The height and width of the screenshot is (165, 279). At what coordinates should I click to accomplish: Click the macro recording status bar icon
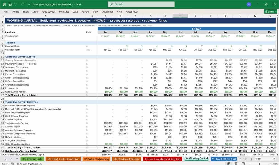point(12,164)
